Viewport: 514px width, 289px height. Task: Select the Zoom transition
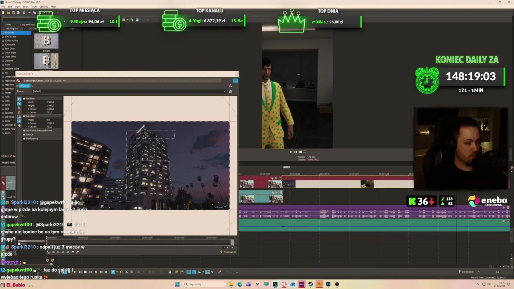(8, 133)
